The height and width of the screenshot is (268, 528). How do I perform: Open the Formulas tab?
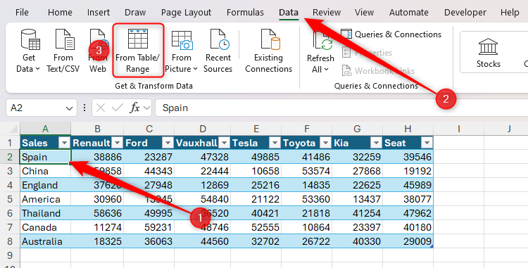click(245, 13)
